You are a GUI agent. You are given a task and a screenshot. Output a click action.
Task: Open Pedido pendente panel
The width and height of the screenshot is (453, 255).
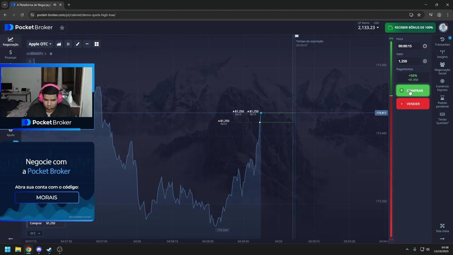click(442, 102)
